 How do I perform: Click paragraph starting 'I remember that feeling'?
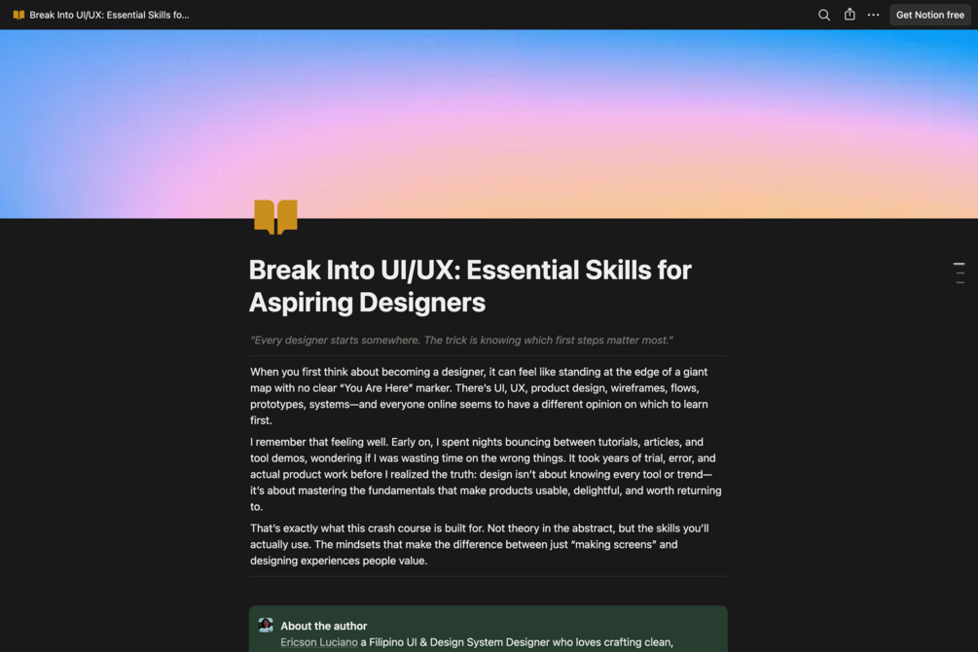click(486, 474)
